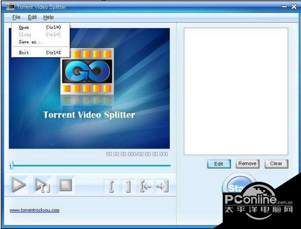Screen dimensions: 301x229
Task: Minimize the Torrent Video Splitter window
Action: (x=284, y=7)
